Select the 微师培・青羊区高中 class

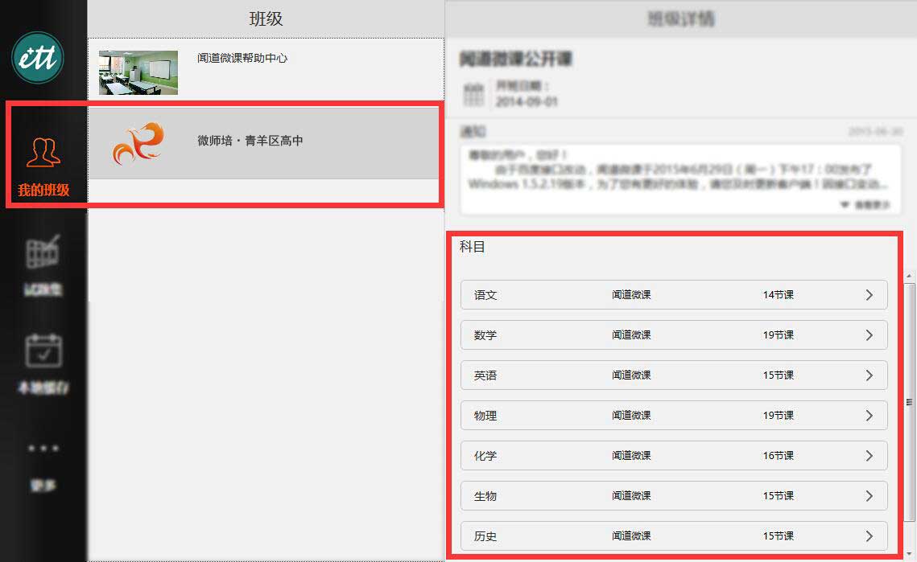tap(250, 141)
